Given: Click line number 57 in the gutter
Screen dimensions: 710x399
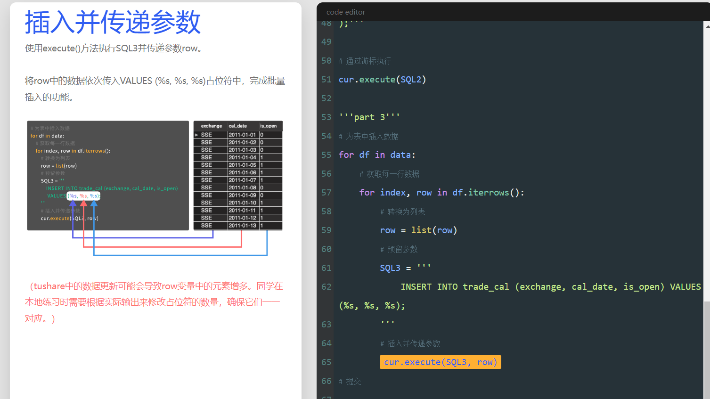Looking at the screenshot, I should (326, 192).
